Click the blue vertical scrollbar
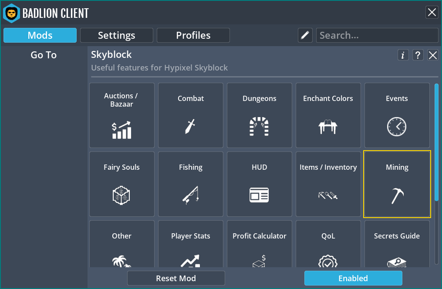 pos(436,142)
